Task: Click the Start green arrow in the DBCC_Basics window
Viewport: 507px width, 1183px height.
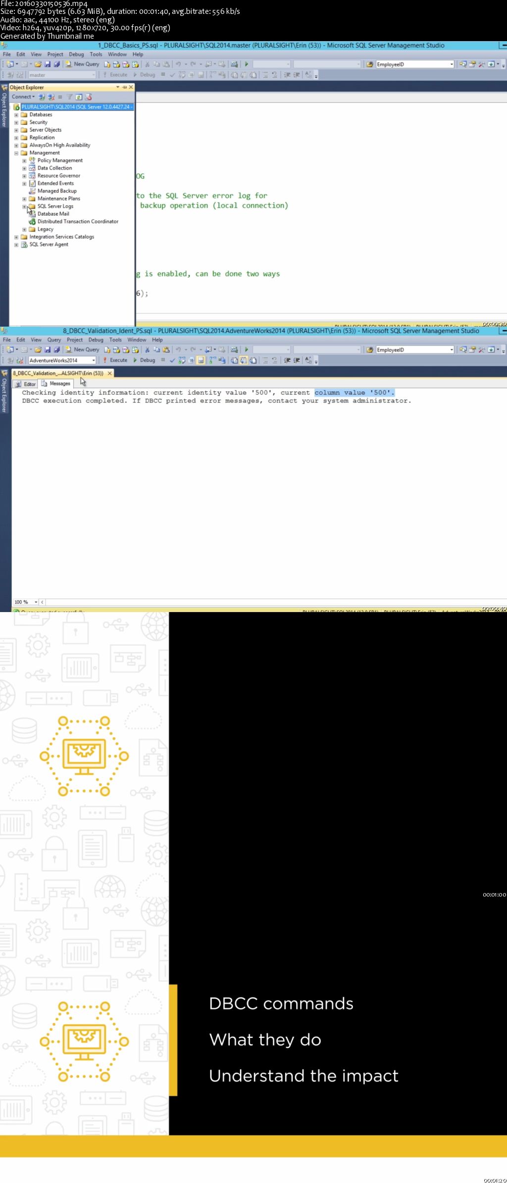Action: 247,64
